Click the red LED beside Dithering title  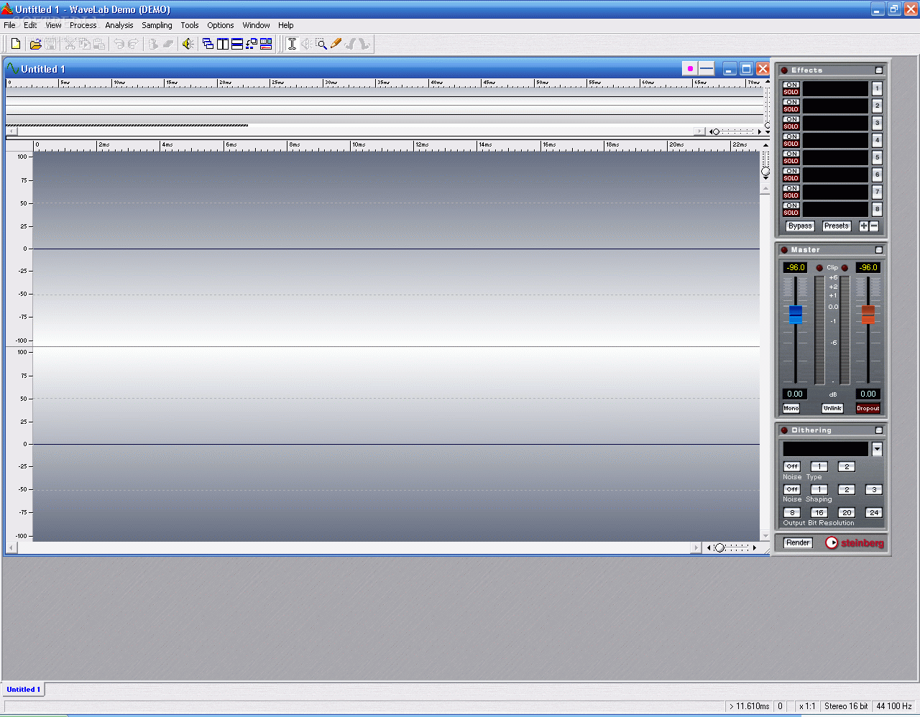pos(784,430)
